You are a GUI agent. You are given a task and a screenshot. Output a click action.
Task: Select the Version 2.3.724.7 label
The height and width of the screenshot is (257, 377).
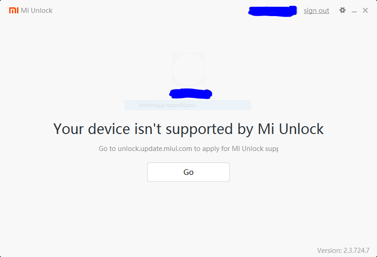(x=343, y=250)
